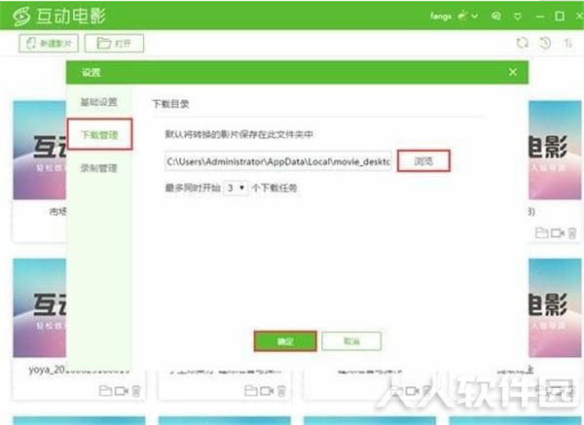The width and height of the screenshot is (584, 425).
Task: Click the fangs username in title bar
Action: click(441, 16)
